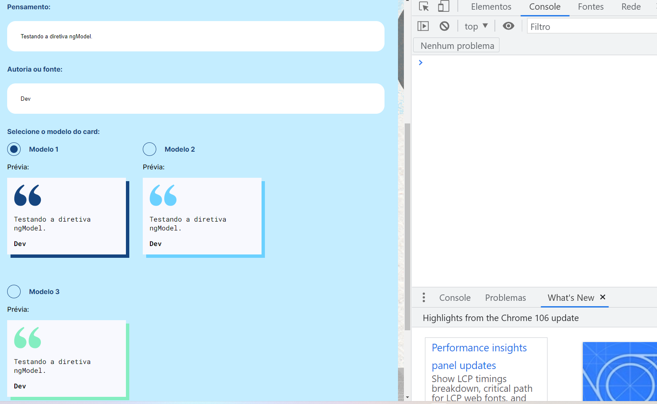Click the Modelo 2 label text

coord(180,149)
